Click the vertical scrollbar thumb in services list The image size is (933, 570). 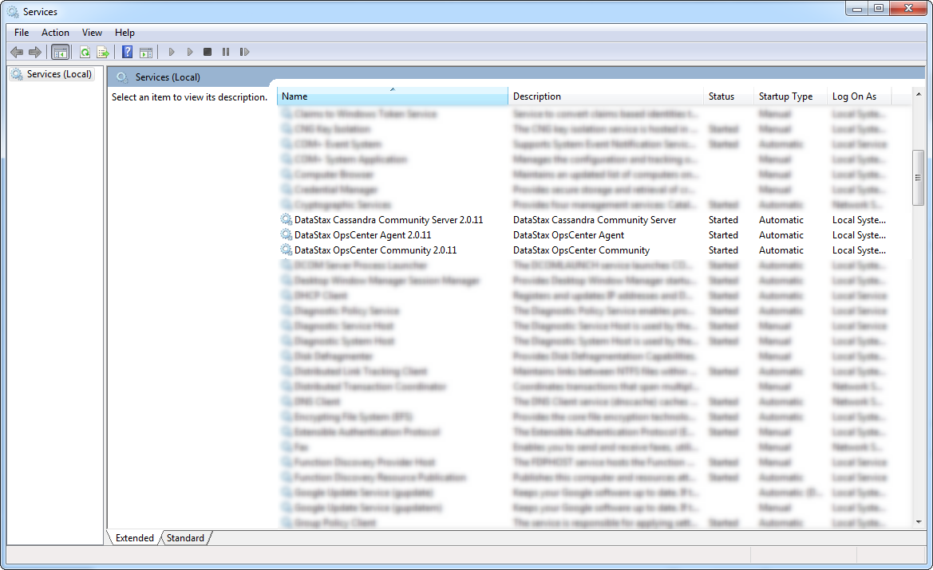click(918, 178)
